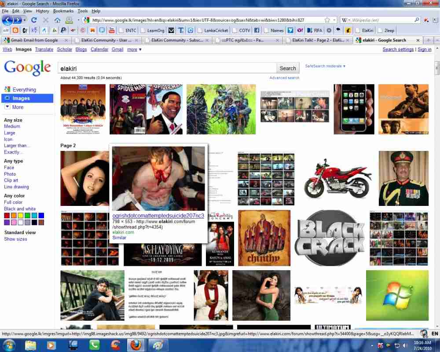Click the Wikipedia search magnifier icon

[x=417, y=20]
